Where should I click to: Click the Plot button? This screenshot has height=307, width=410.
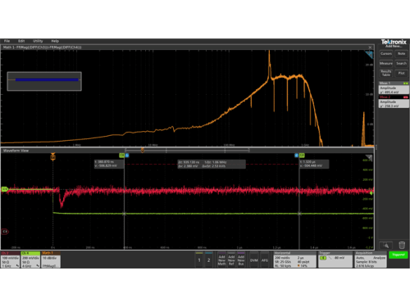(401, 73)
